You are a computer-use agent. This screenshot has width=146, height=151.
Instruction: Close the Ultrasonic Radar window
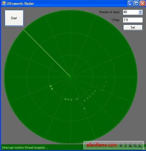[142, 4]
